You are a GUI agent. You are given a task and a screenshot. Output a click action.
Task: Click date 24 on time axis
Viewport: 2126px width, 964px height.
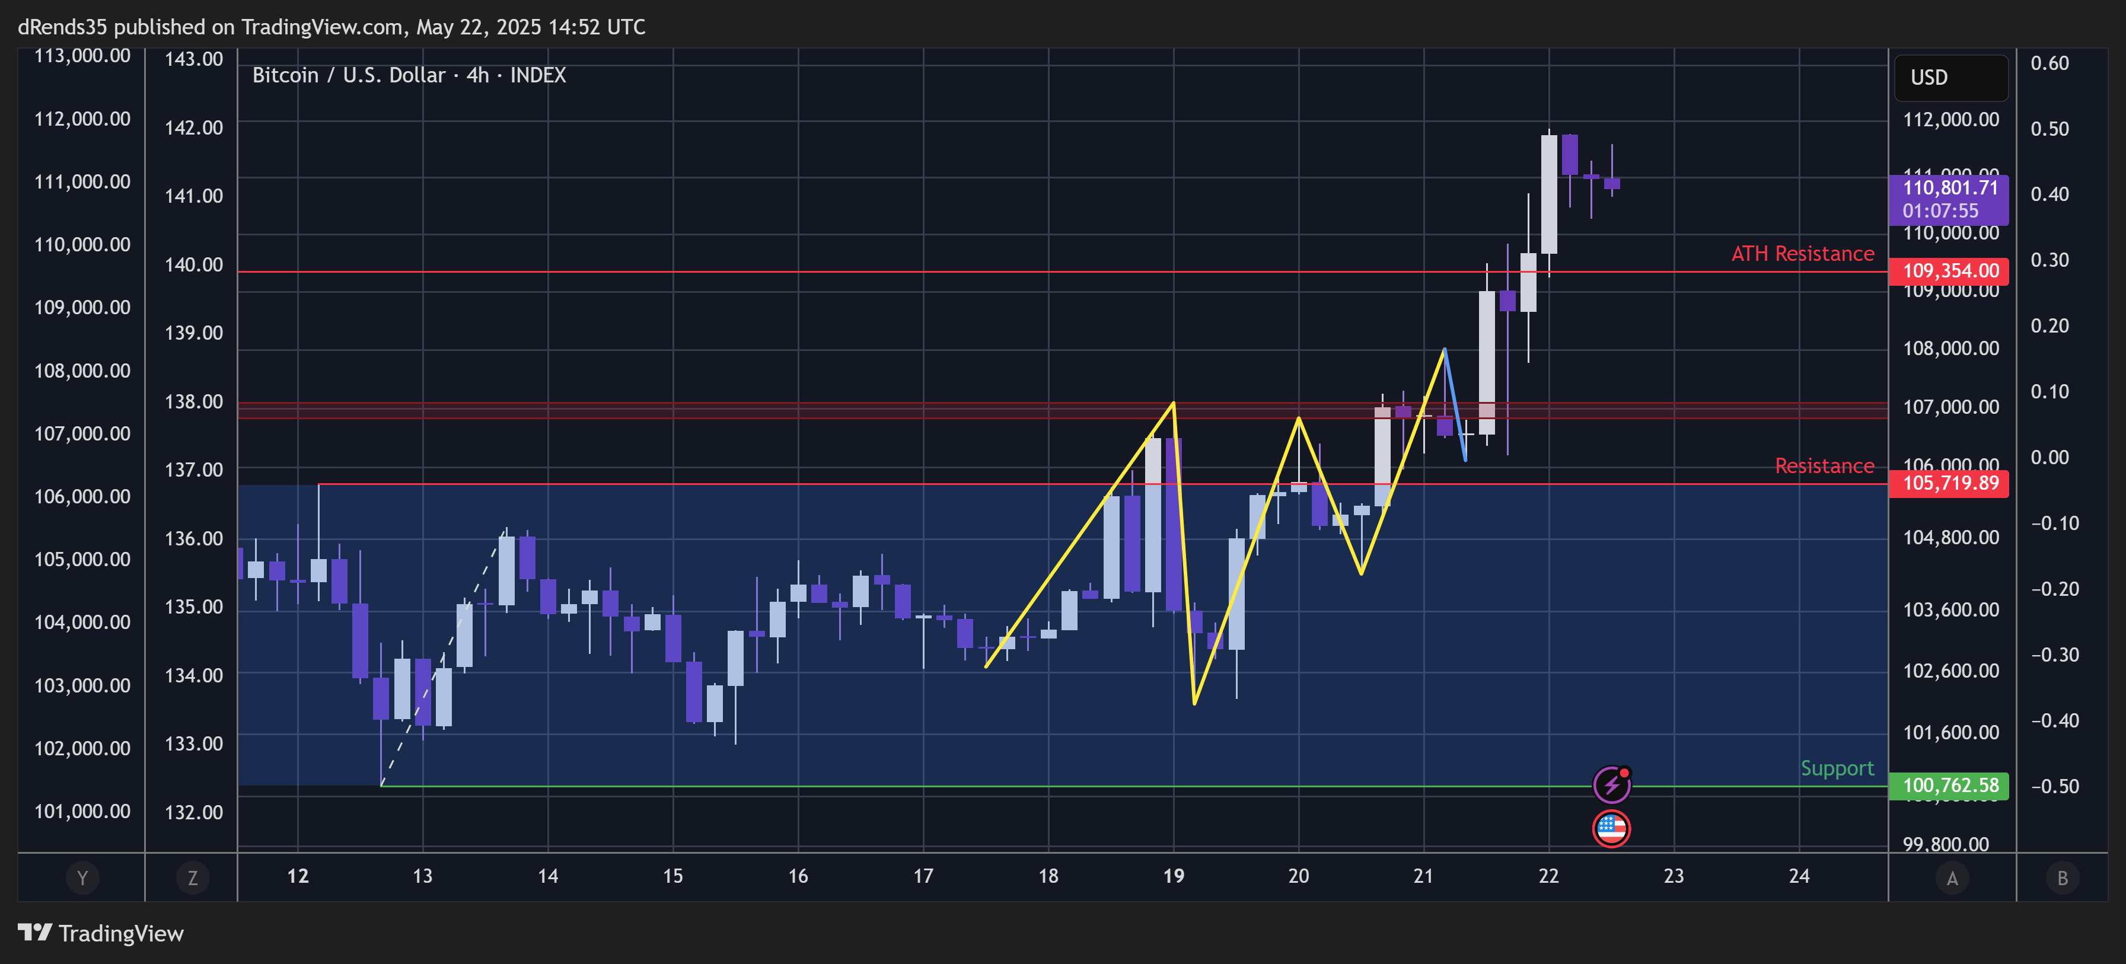(x=1799, y=876)
